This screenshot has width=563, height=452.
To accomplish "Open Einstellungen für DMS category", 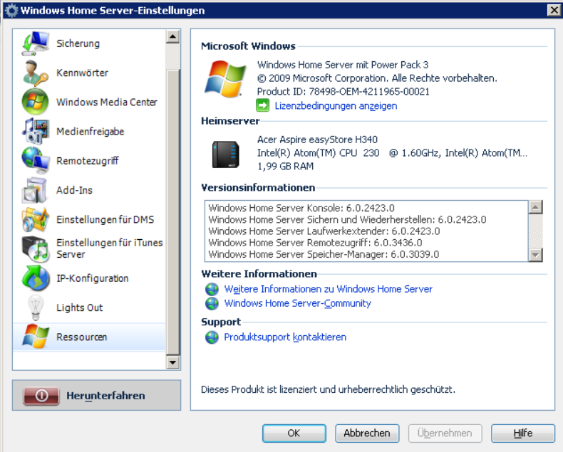I will pyautogui.click(x=105, y=219).
